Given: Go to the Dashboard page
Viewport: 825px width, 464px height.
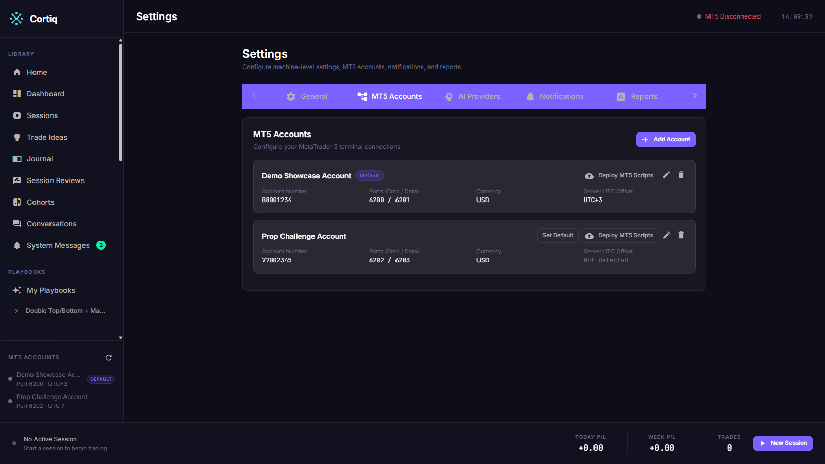Looking at the screenshot, I should point(59,94).
